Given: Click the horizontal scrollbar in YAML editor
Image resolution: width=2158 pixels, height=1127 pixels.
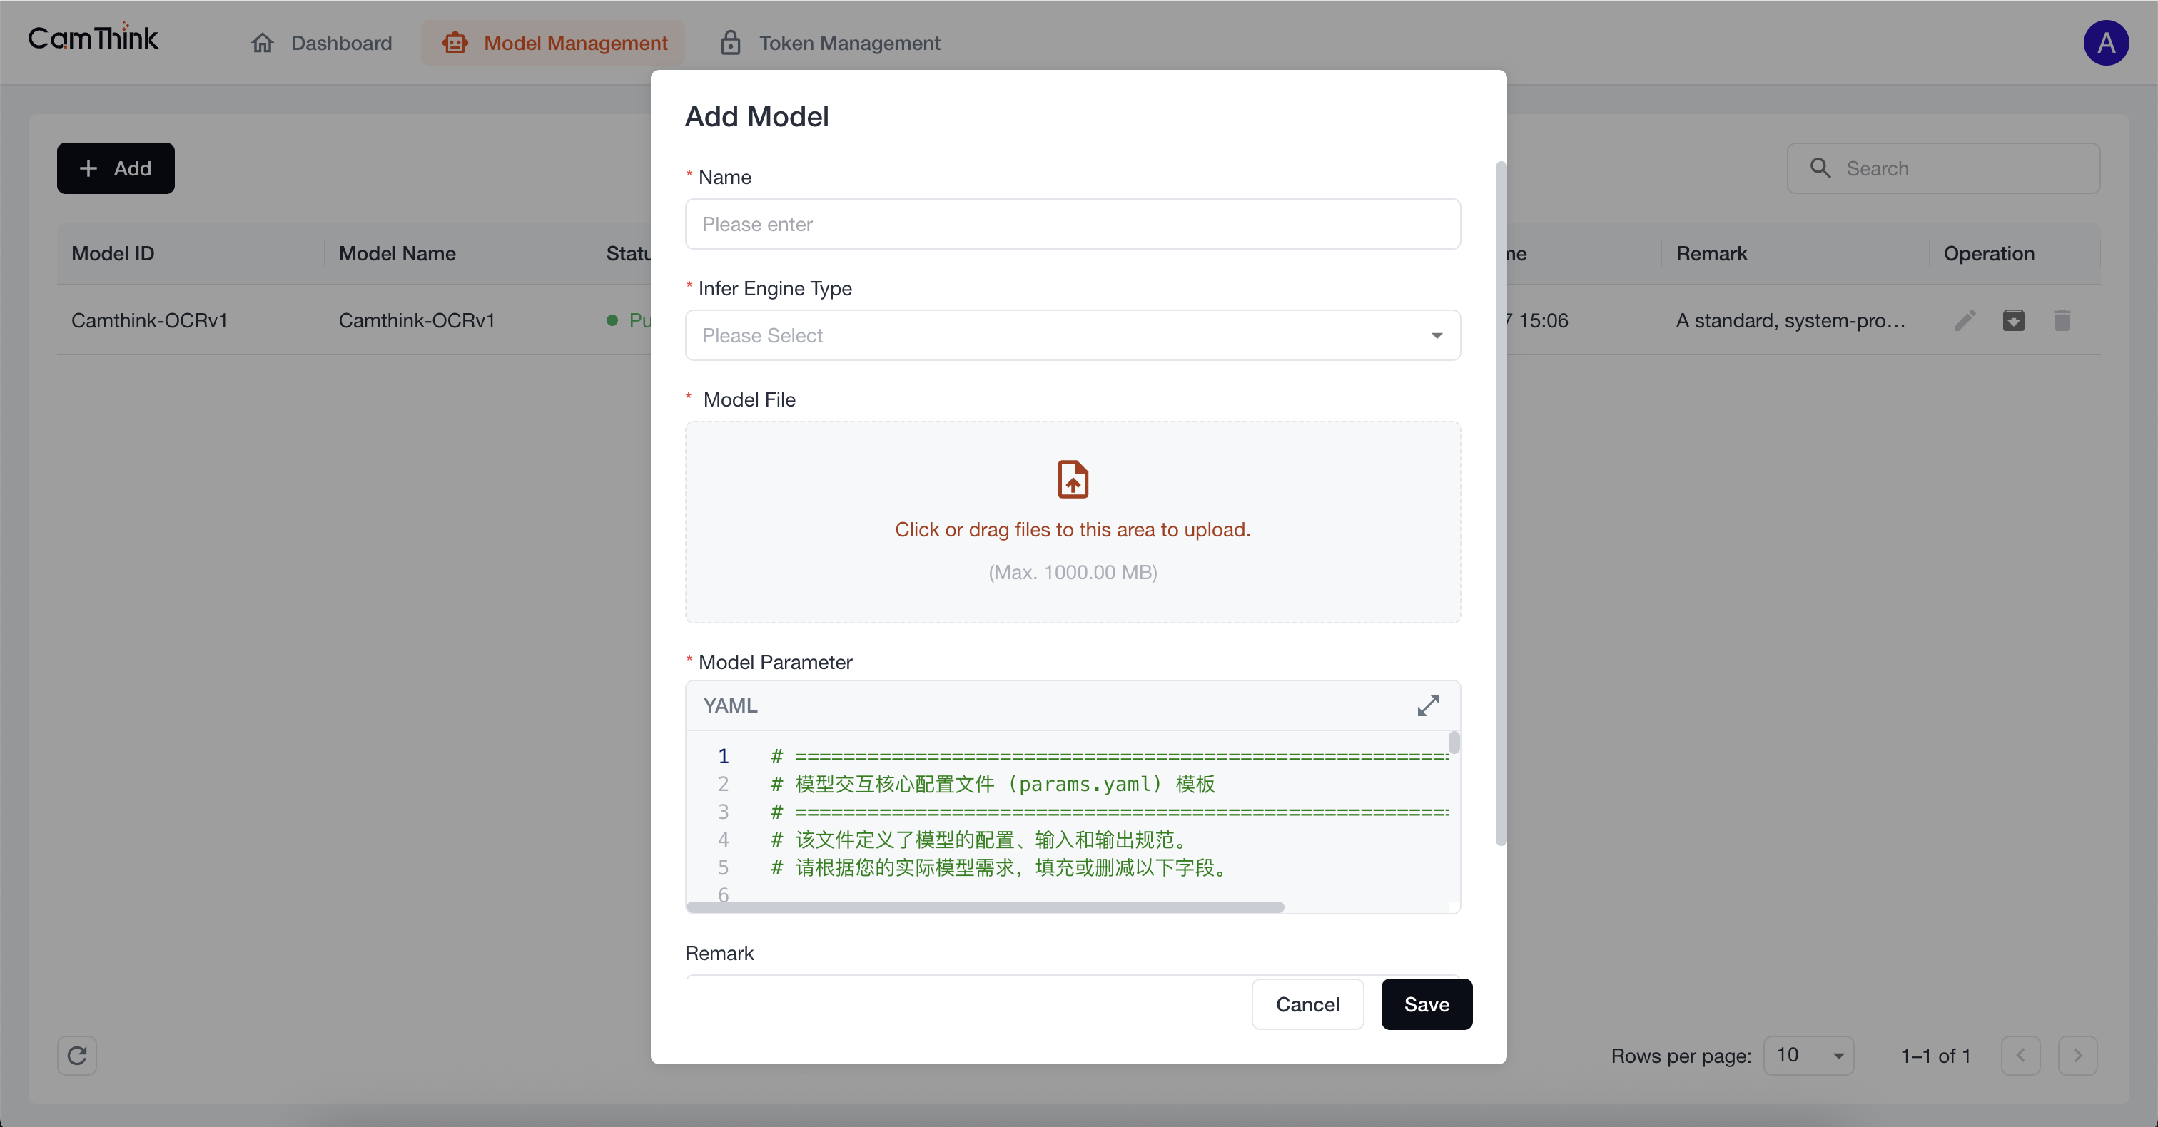Looking at the screenshot, I should (x=984, y=907).
